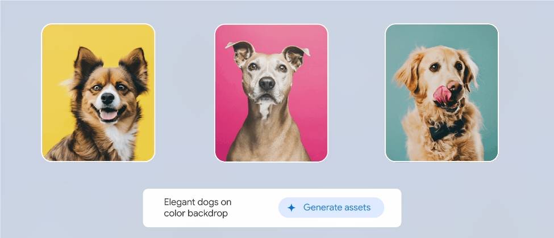The width and height of the screenshot is (554, 238).
Task: Select the yellow backdrop dog image
Action: [98, 93]
